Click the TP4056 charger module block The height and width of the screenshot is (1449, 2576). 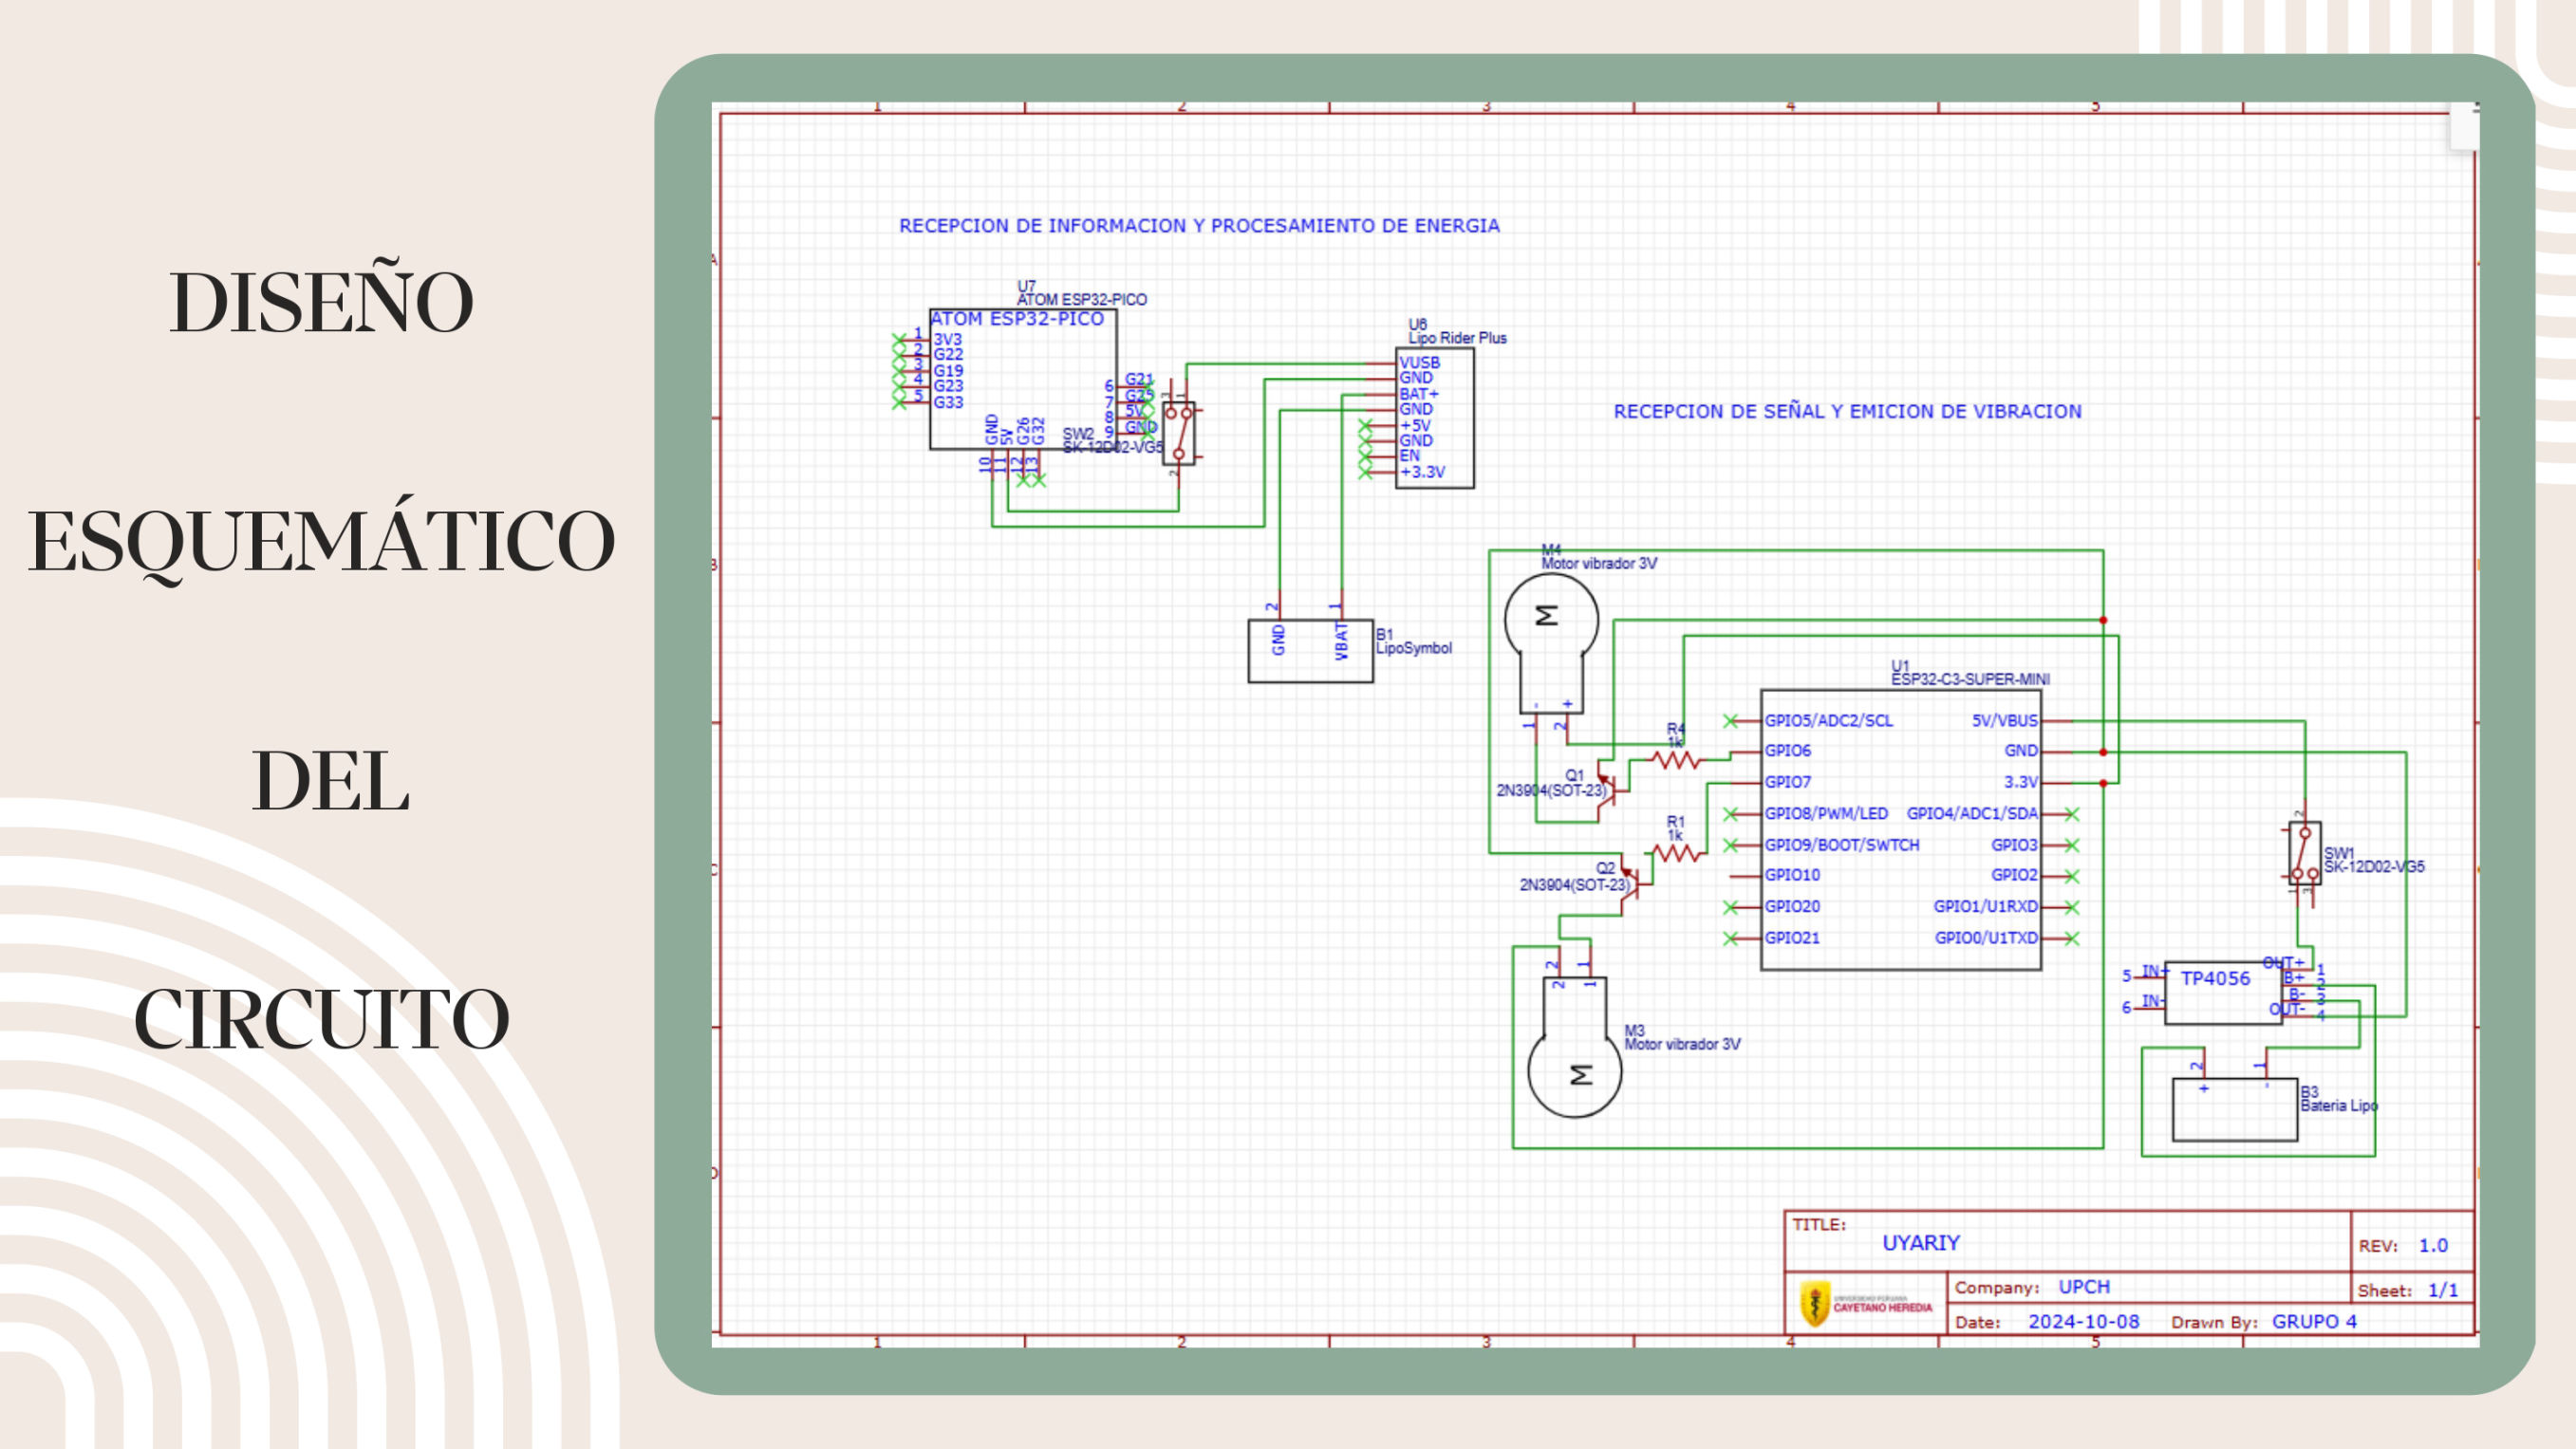click(2223, 993)
